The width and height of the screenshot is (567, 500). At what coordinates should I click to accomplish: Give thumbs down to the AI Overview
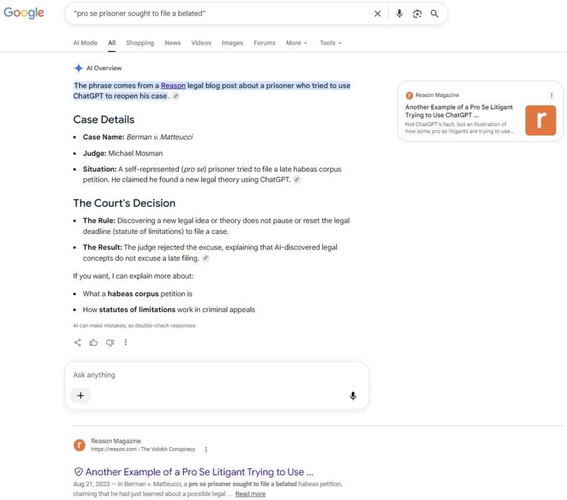pos(110,342)
